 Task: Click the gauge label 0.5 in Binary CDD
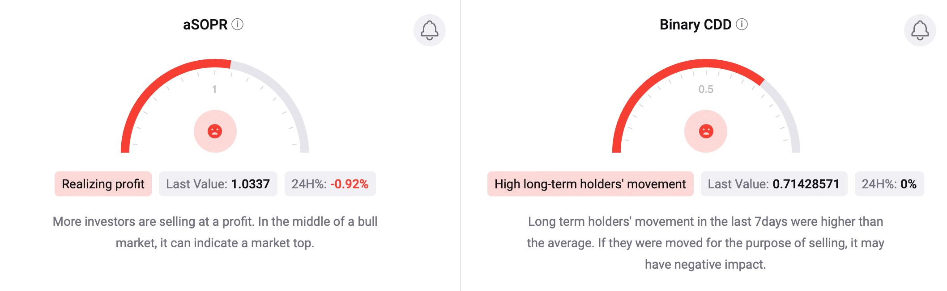706,89
